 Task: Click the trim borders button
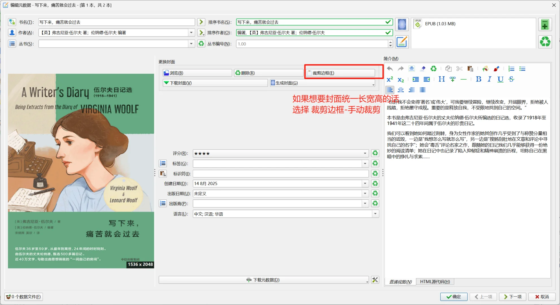click(340, 73)
